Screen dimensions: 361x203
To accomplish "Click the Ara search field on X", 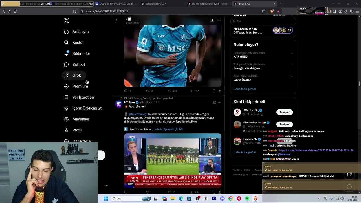I will [x=263, y=21].
